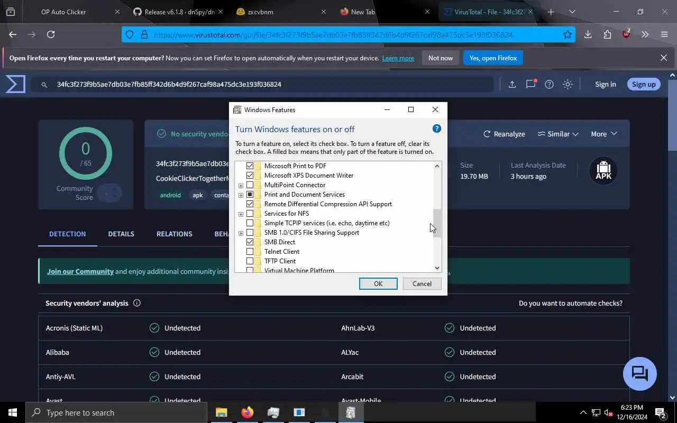Click the Windows Features help icon

436,128
